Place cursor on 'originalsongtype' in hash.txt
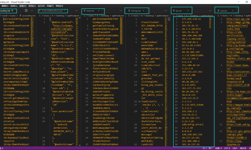The height and width of the screenshot is (150, 251). click(x=103, y=75)
